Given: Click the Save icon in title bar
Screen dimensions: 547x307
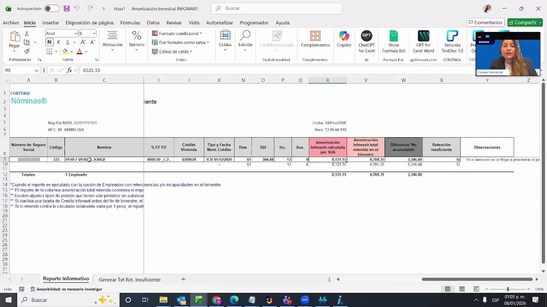Looking at the screenshot, I should 66,9.
